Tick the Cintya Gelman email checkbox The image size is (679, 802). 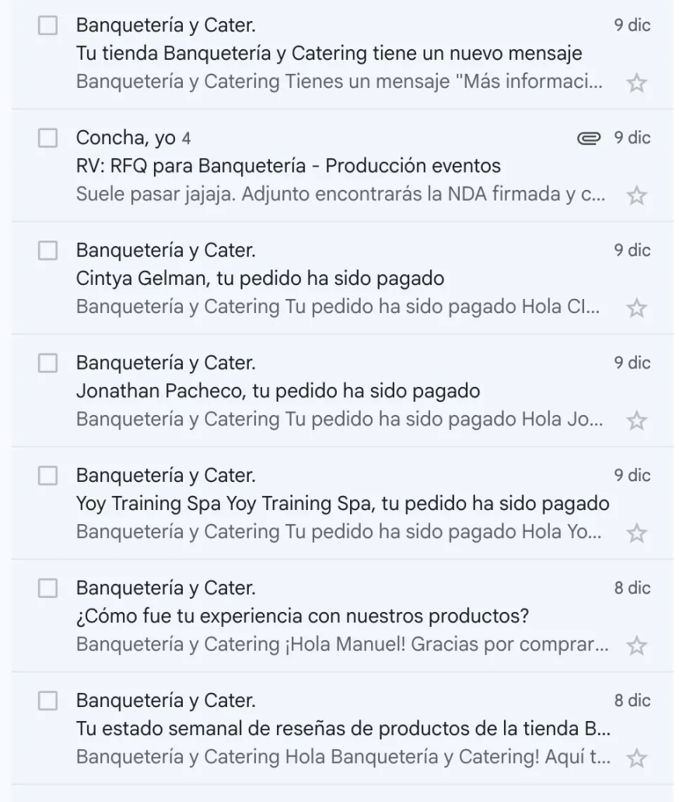48,251
